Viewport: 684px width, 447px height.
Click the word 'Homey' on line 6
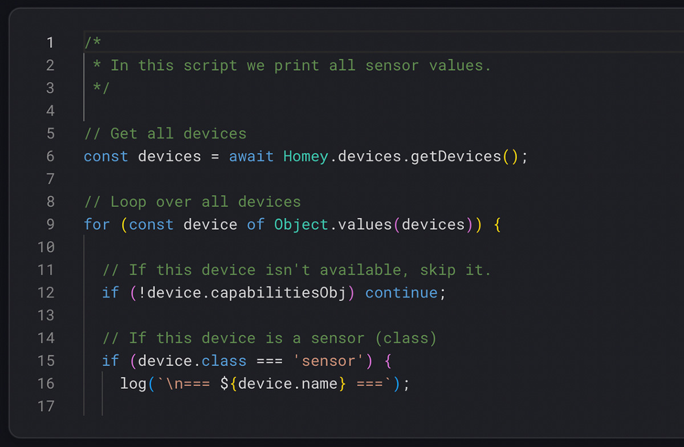(306, 156)
